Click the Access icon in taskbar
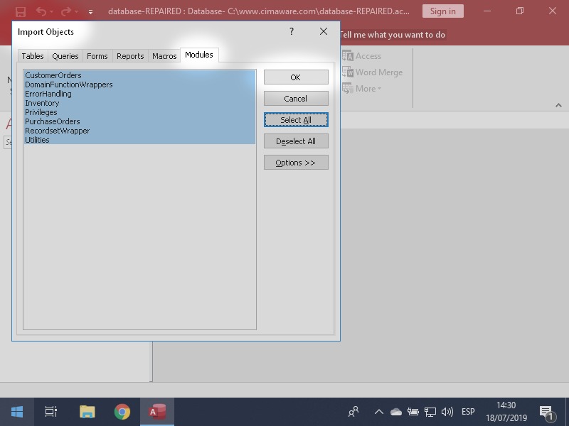 156,412
